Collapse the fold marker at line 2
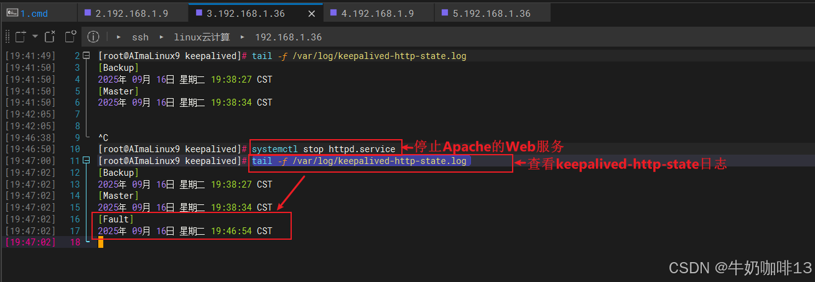The width and height of the screenshot is (815, 282). tap(86, 56)
